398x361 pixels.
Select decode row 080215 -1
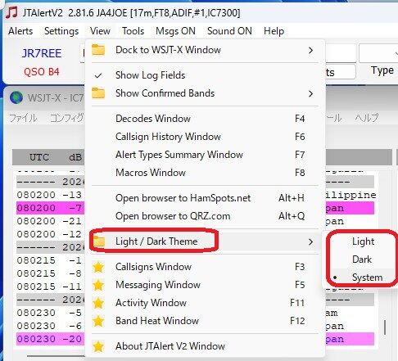pos(51,260)
